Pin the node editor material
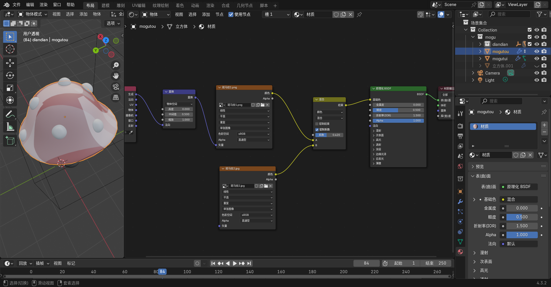 (359, 14)
